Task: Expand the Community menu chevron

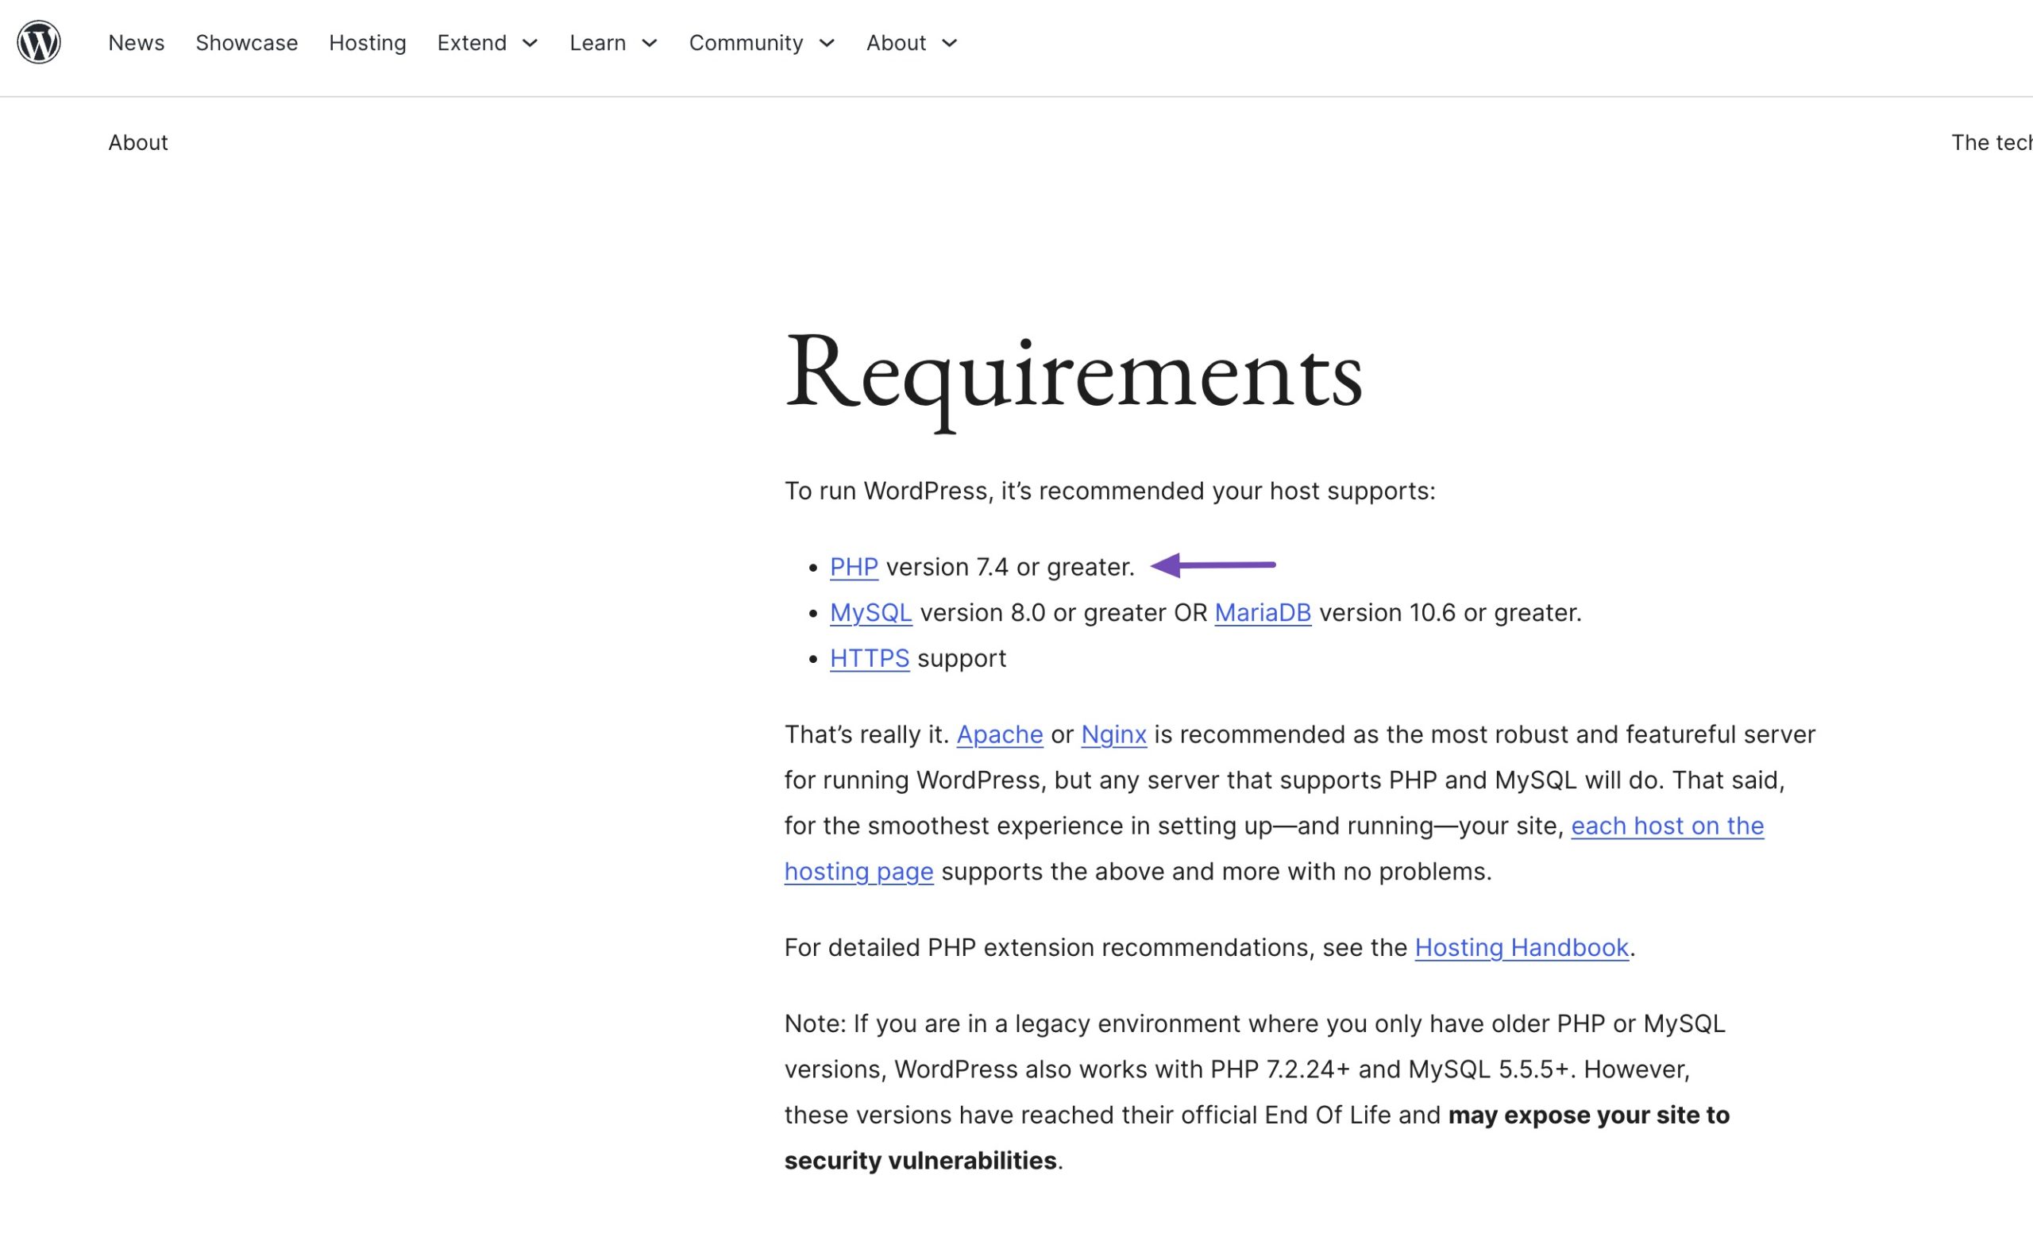Action: 827,43
